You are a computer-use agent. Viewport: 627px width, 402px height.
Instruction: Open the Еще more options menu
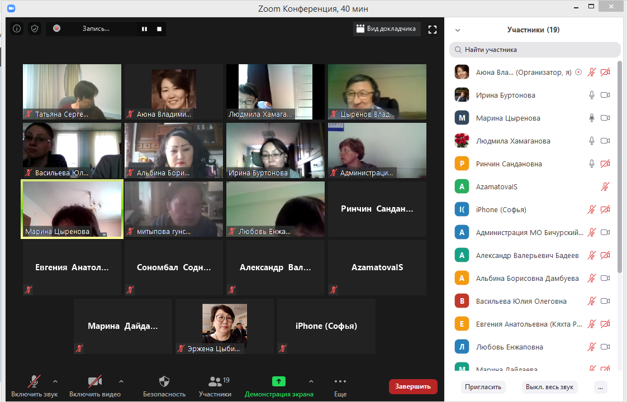(x=340, y=382)
